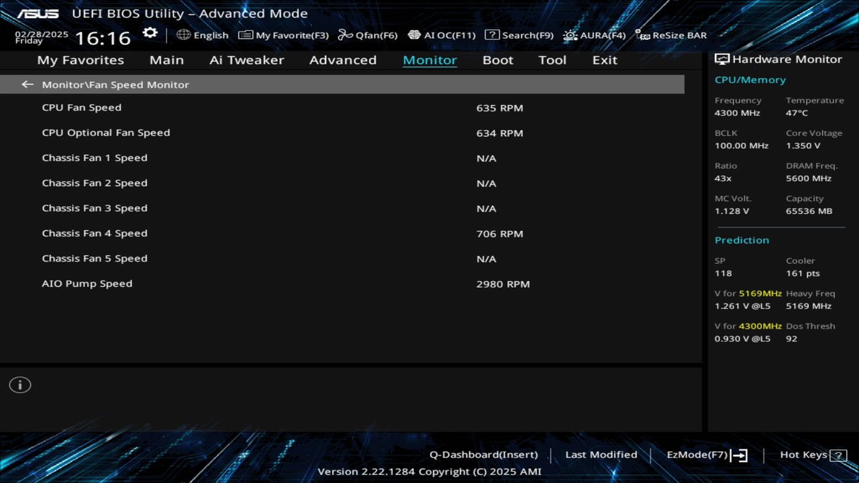This screenshot has width=859, height=483.
Task: Click the EzMode arrow icon
Action: [739, 455]
